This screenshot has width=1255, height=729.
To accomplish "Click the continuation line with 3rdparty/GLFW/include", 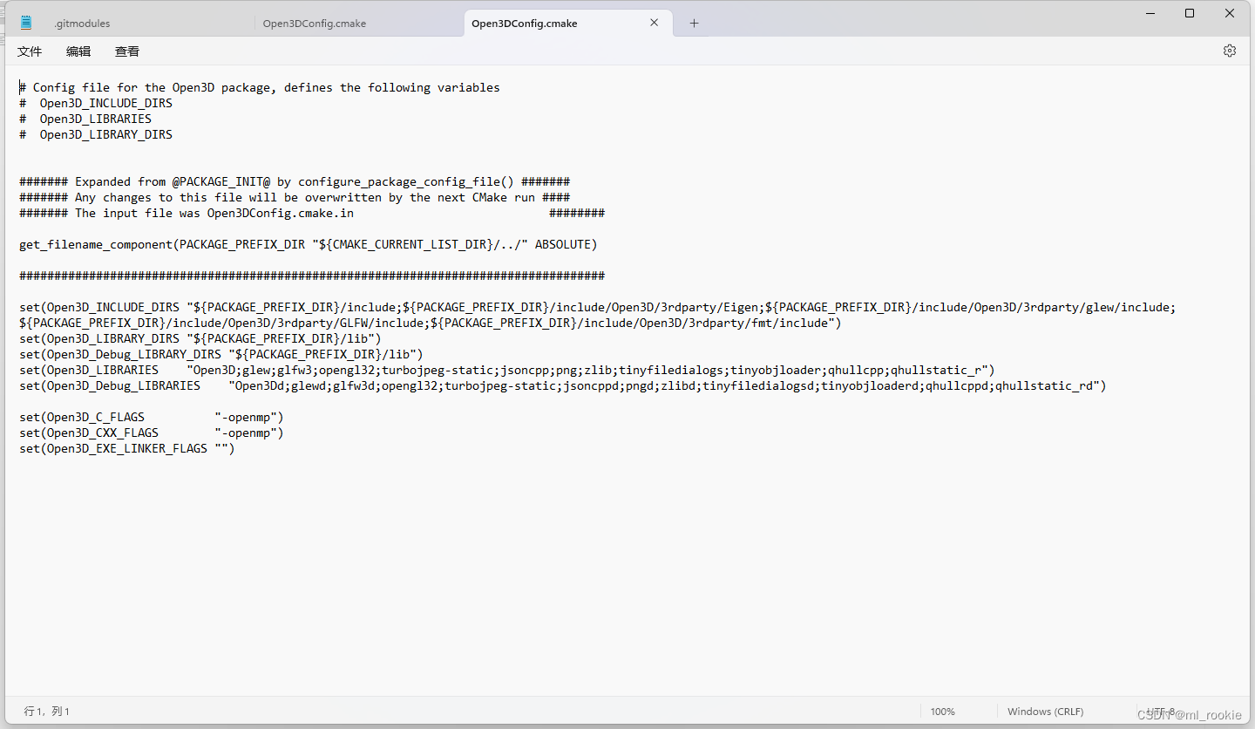I will click(431, 323).
